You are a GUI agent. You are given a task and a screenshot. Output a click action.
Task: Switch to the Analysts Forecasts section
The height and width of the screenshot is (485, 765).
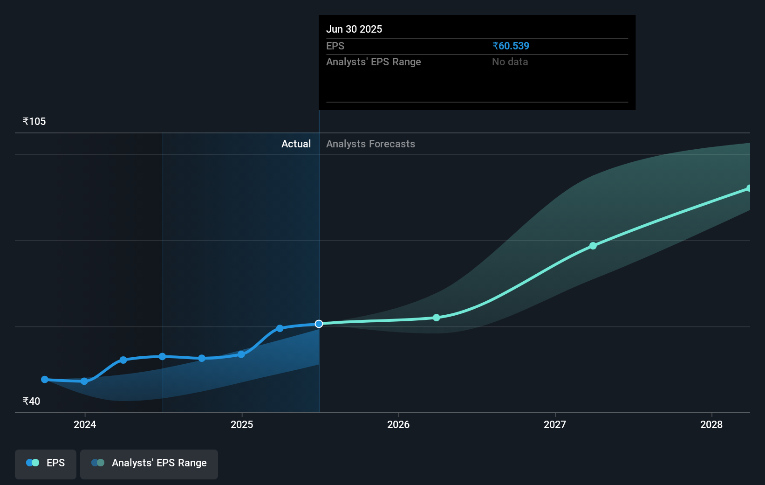pos(370,144)
